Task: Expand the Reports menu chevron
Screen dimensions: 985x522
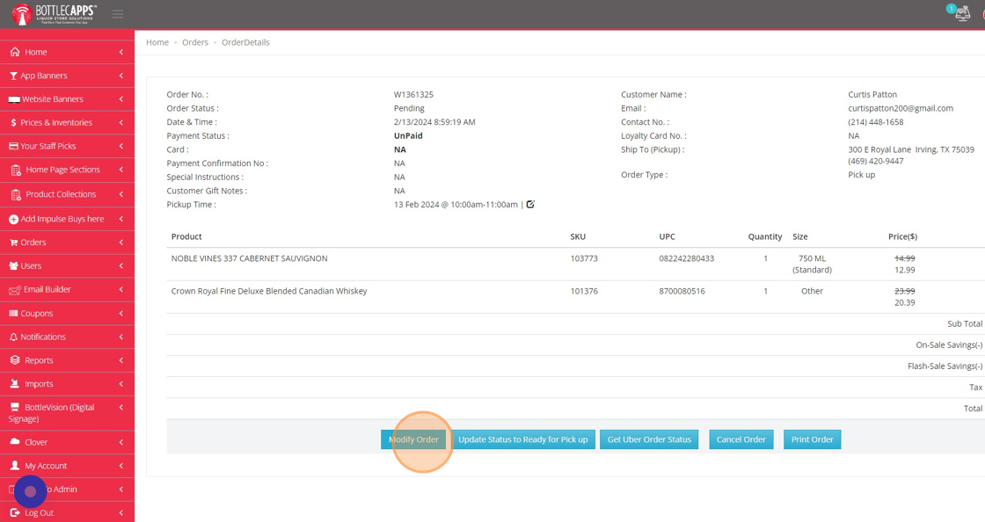Action: 120,360
